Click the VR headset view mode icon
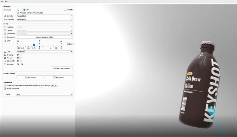The image size is (237, 137). 27,10
